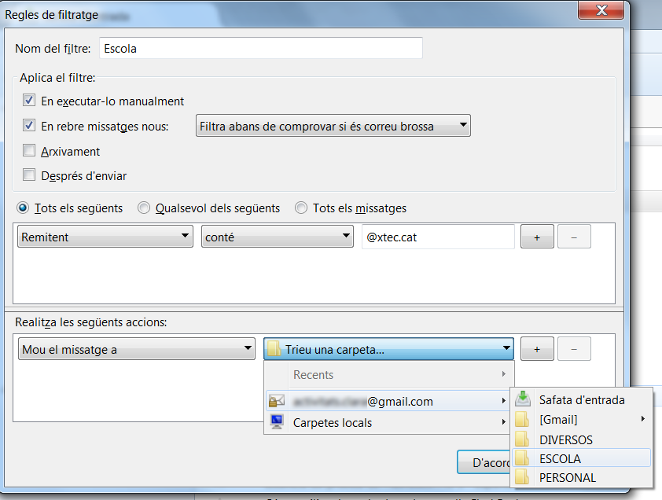Click the [Gmail] folder icon
662x500 pixels.
click(x=522, y=419)
